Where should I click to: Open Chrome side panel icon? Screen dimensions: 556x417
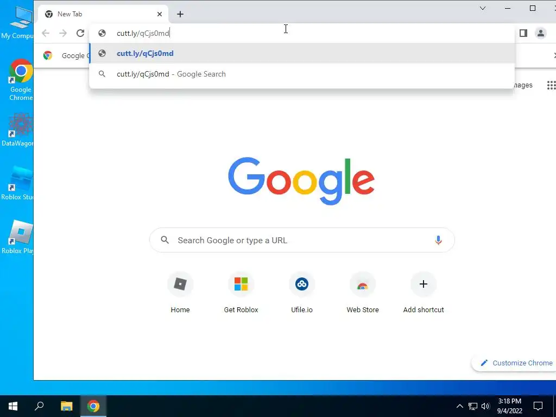coord(523,33)
